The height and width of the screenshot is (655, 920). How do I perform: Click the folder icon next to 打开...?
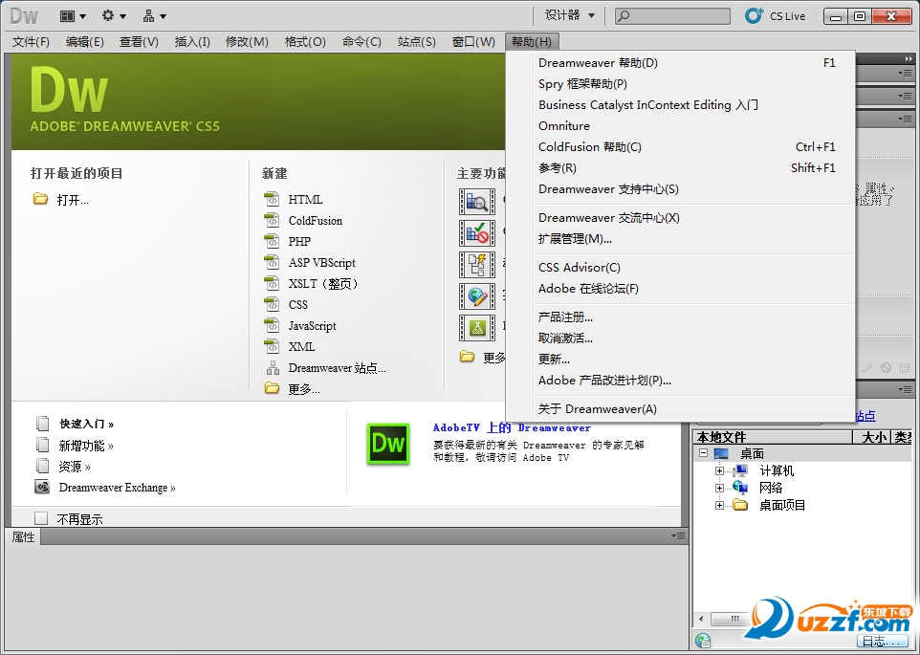click(x=40, y=200)
